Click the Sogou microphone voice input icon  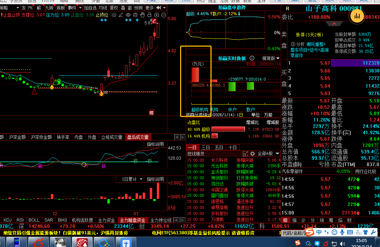pyautogui.click(x=342, y=233)
